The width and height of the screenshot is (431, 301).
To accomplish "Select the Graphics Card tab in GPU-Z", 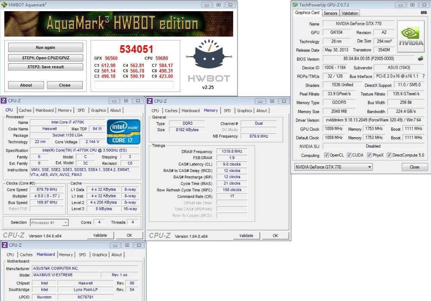I will pos(307,12).
